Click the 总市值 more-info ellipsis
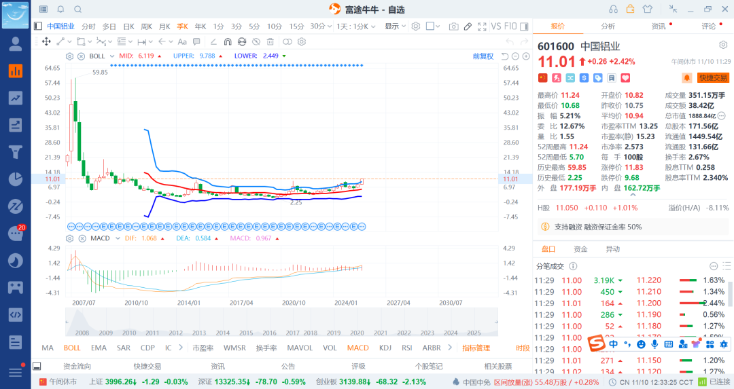The height and width of the screenshot is (389, 734). tap(721, 115)
